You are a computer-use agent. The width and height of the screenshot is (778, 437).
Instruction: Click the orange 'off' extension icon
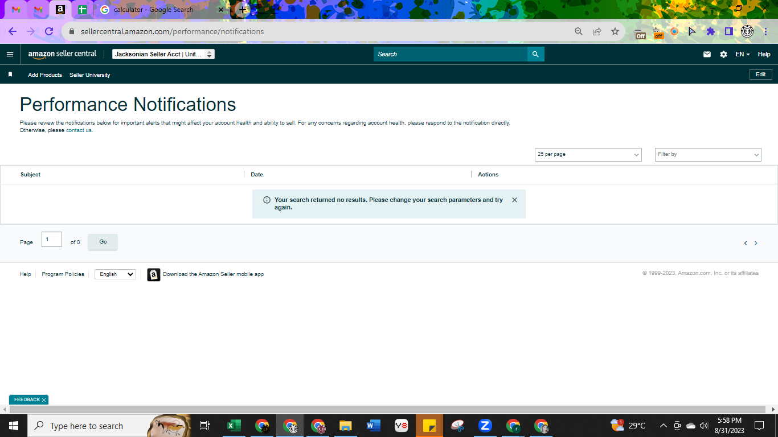(x=658, y=32)
